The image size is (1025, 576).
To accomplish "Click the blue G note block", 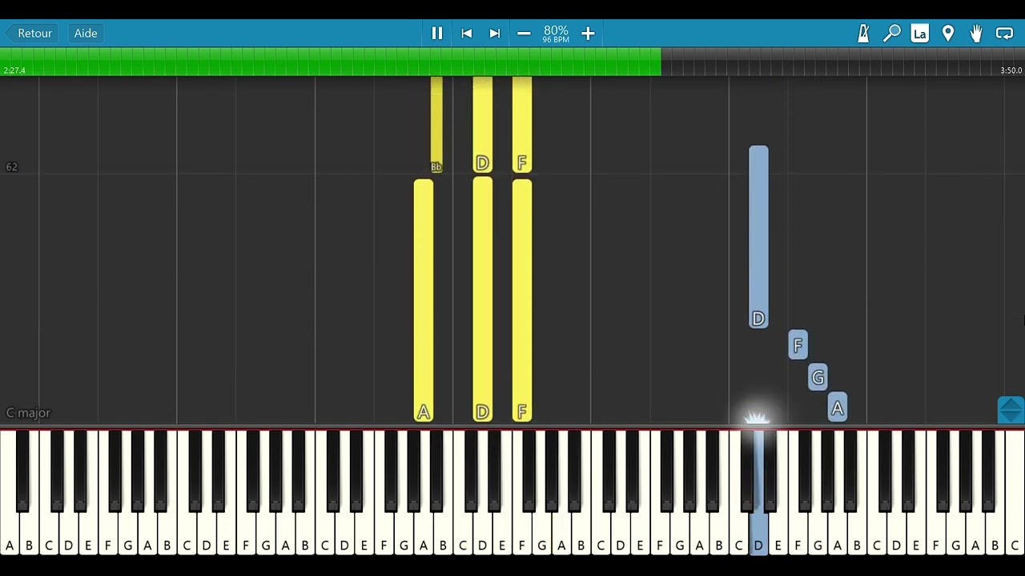I will [818, 377].
